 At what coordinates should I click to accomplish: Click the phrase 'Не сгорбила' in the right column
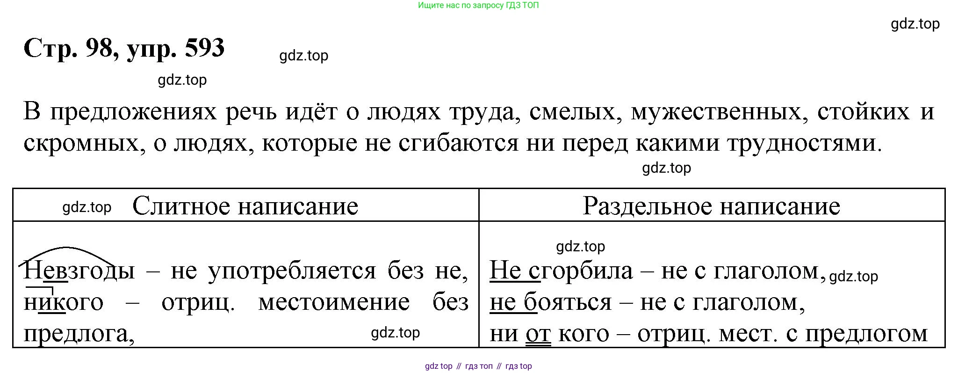pyautogui.click(x=561, y=271)
